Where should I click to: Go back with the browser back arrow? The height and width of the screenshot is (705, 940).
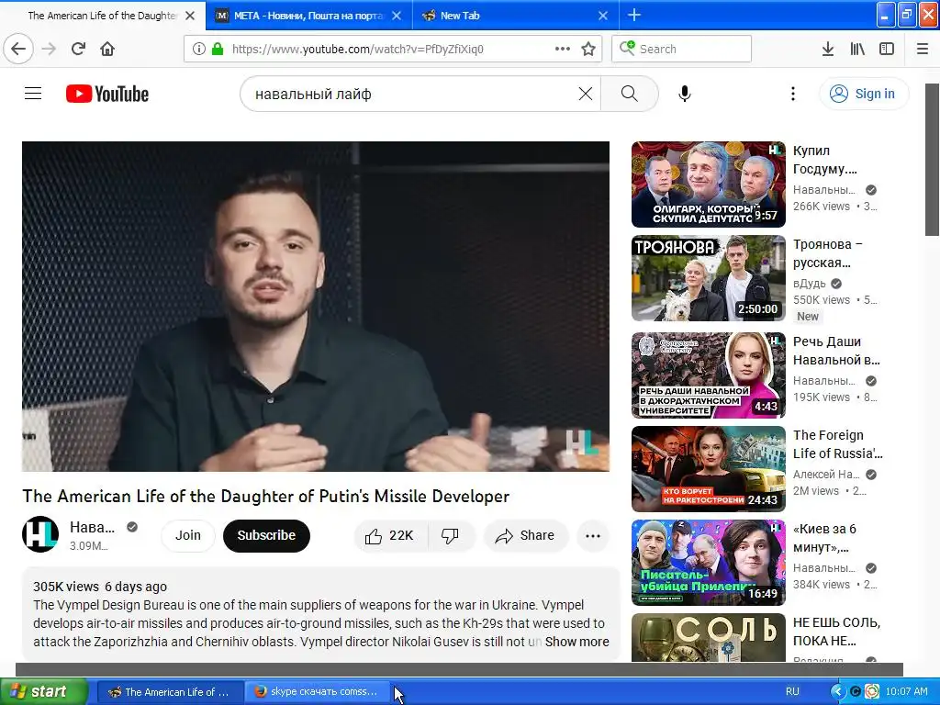(18, 49)
